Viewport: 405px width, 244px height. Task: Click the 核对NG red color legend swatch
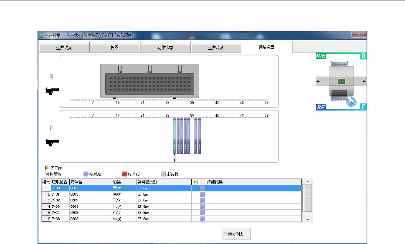click(x=124, y=174)
